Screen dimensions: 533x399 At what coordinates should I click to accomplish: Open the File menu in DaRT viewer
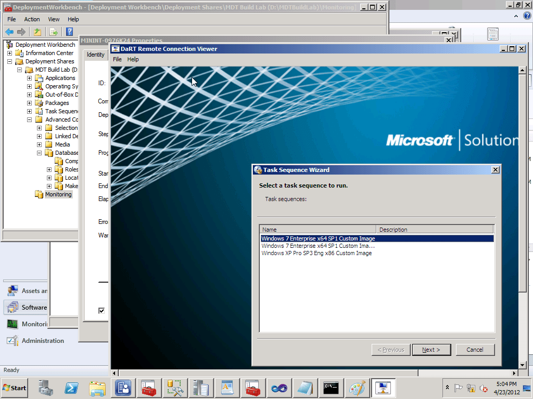tap(117, 59)
